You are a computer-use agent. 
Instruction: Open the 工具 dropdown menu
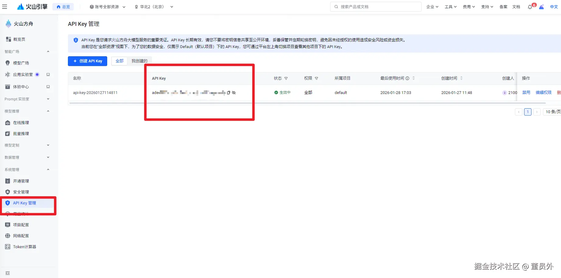(451, 7)
